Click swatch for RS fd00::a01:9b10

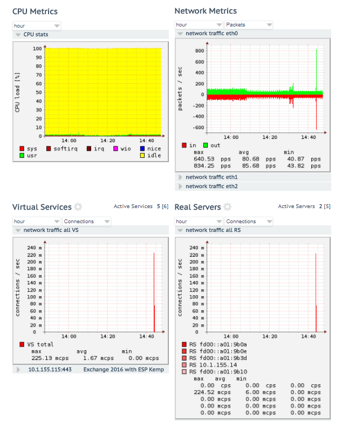[x=184, y=372]
